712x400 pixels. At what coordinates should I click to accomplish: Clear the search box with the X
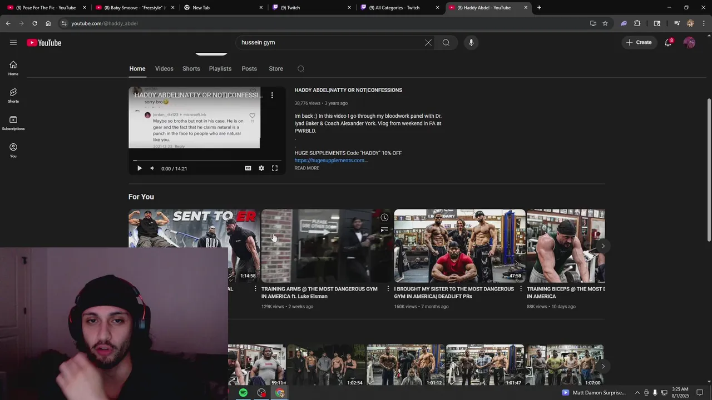(x=428, y=42)
